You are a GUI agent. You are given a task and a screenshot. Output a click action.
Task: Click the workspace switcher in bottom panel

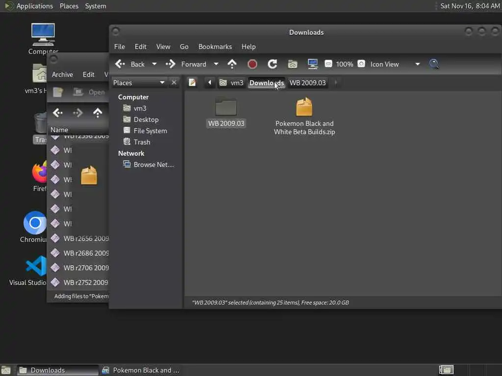pos(446,370)
